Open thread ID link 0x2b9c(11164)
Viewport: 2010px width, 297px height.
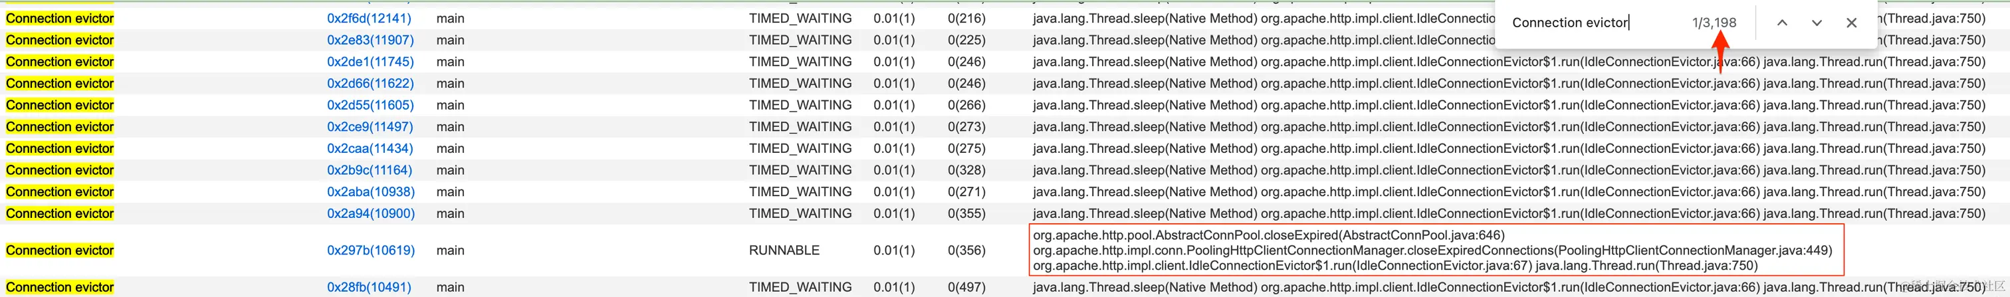point(369,170)
